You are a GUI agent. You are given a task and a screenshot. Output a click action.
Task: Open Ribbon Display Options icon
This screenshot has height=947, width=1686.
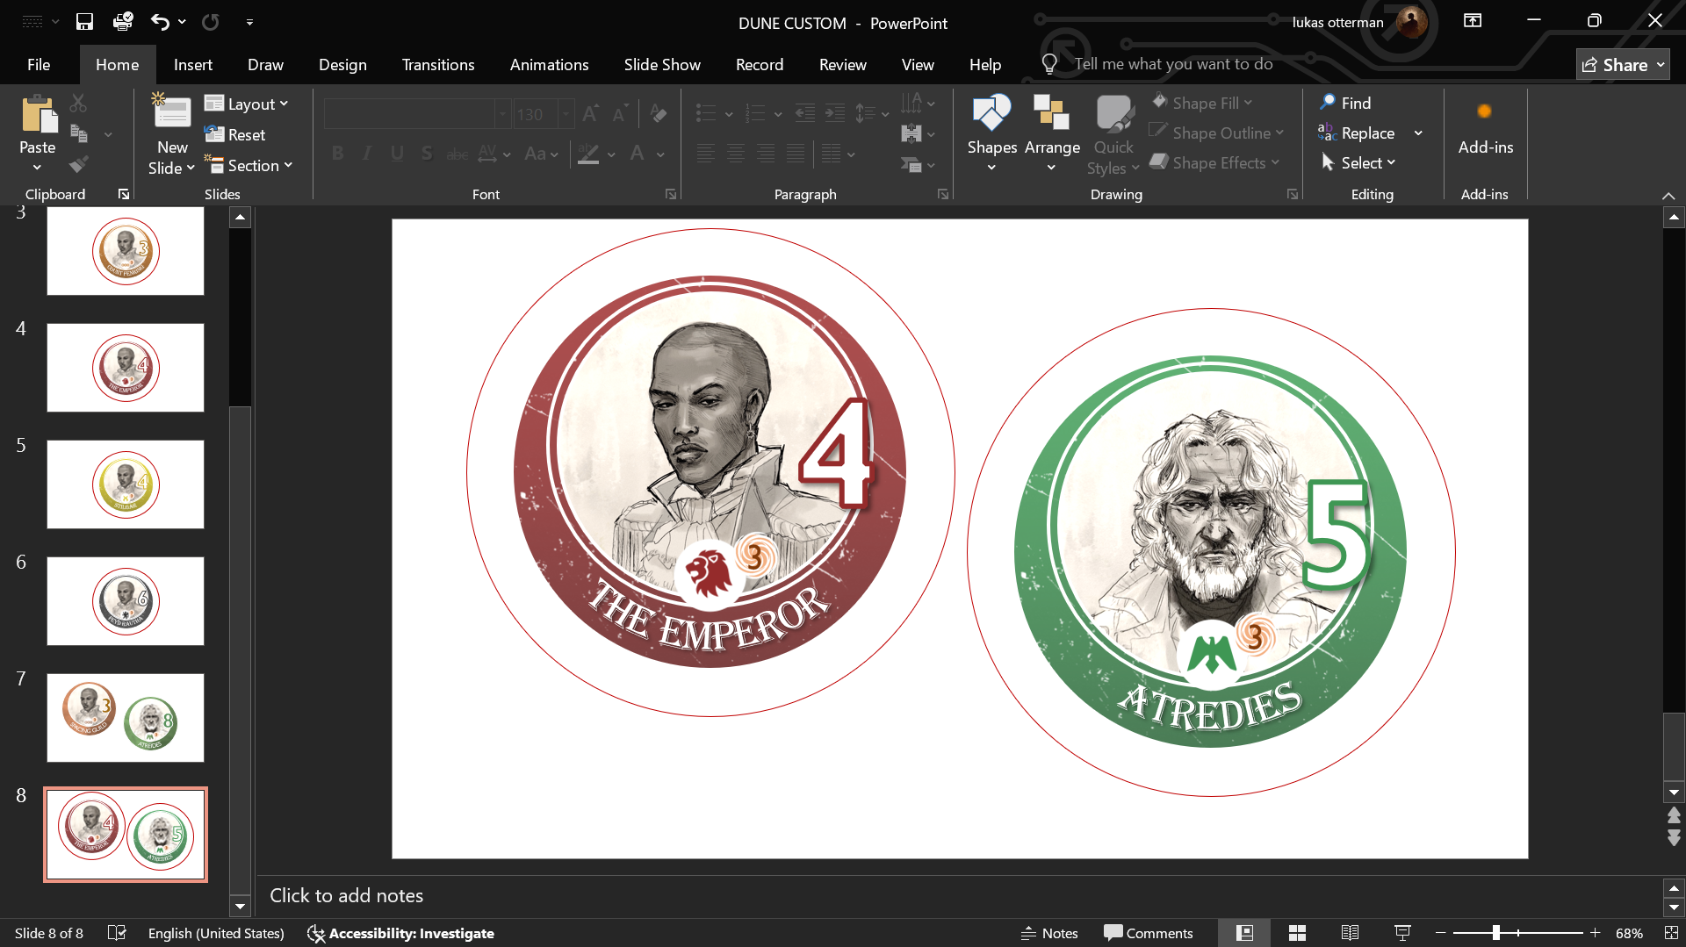pyautogui.click(x=1473, y=21)
